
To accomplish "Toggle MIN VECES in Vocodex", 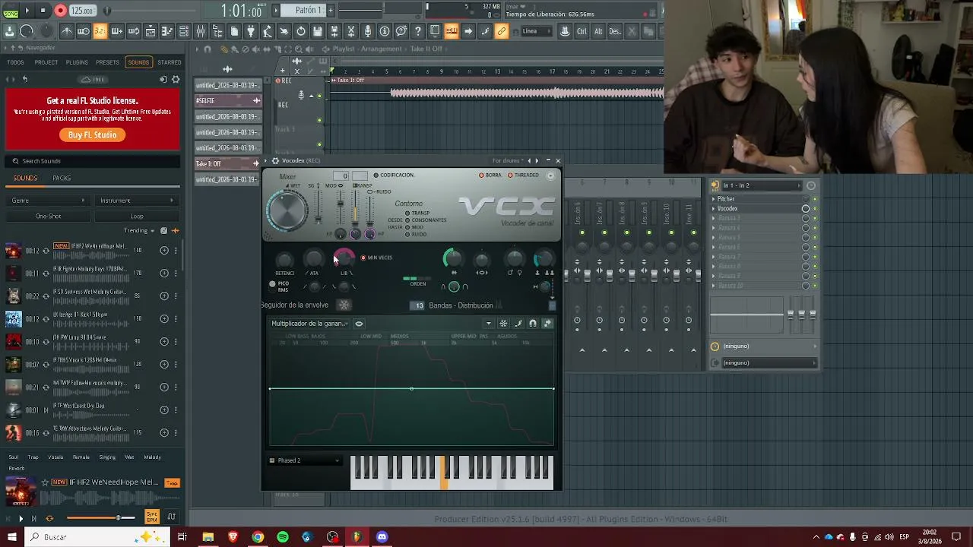I will (377, 258).
